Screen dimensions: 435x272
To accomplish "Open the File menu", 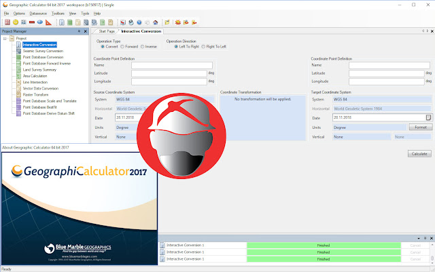I will click(x=6, y=14).
